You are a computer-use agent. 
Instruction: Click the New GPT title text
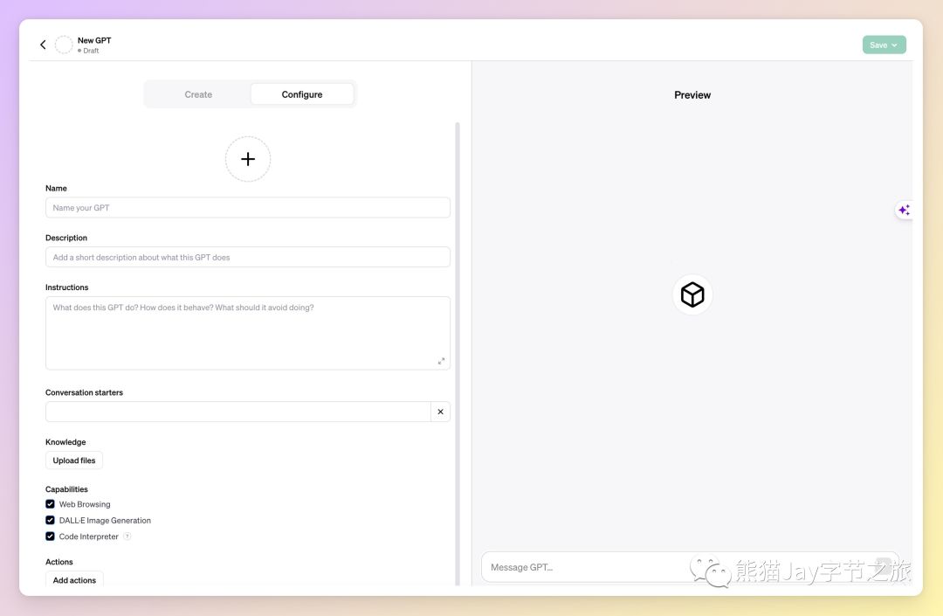click(94, 40)
